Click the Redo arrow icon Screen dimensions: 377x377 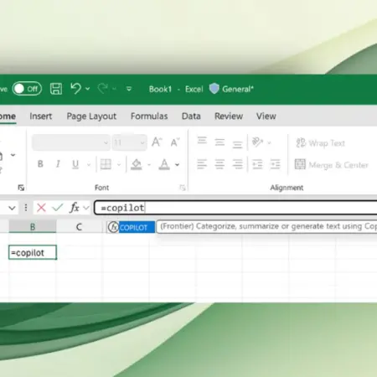point(102,89)
